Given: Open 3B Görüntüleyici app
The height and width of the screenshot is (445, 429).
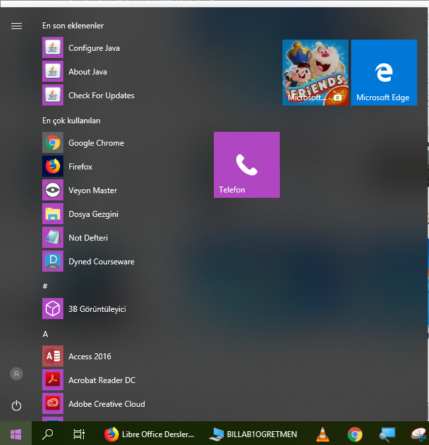Looking at the screenshot, I should tap(97, 309).
